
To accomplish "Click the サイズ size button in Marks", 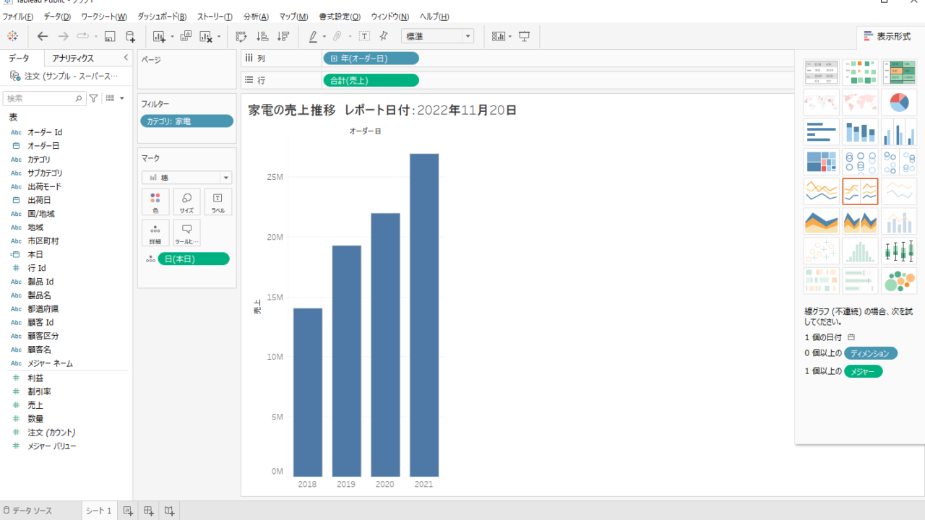I will [x=186, y=202].
